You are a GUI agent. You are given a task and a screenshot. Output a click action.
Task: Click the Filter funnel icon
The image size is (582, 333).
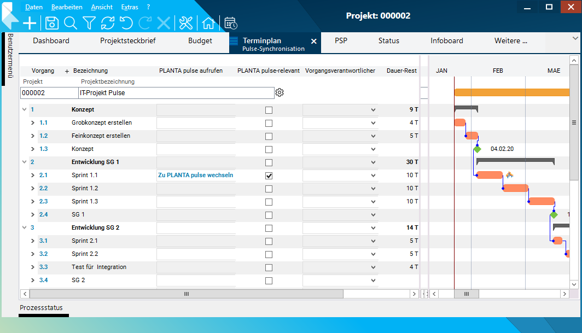(x=89, y=23)
